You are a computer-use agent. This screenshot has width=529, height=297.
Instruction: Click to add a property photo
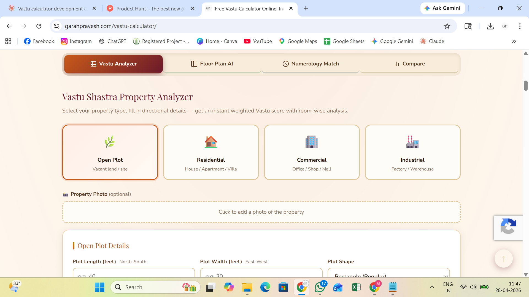point(261,212)
